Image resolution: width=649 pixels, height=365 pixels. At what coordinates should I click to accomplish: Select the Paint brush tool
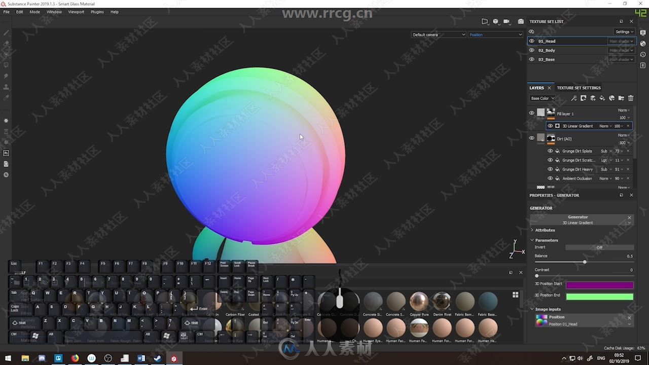point(6,33)
